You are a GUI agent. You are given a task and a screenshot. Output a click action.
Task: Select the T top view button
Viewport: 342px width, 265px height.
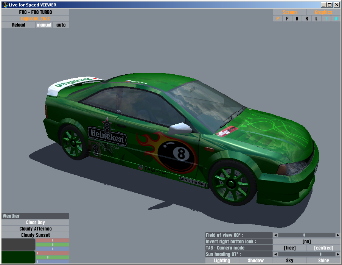[x=326, y=19]
